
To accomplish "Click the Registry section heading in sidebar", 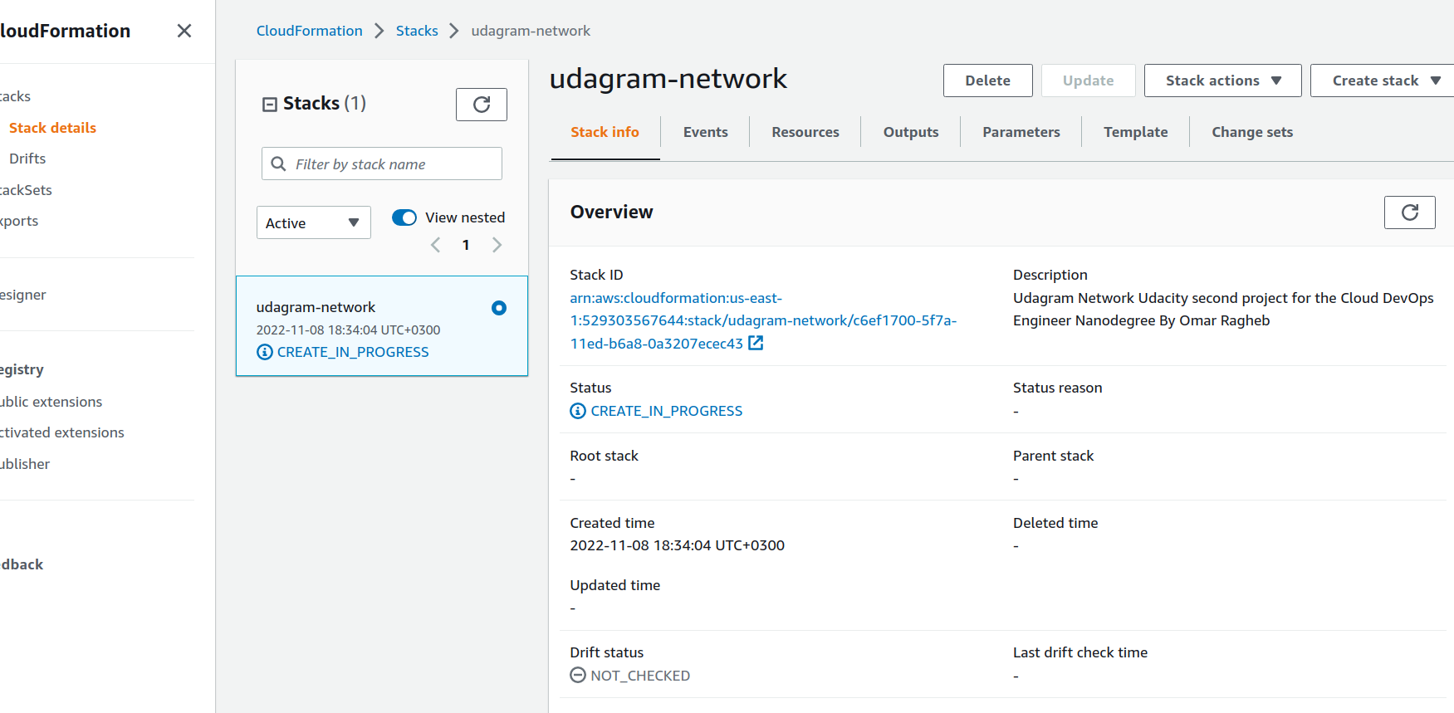I will (x=22, y=369).
